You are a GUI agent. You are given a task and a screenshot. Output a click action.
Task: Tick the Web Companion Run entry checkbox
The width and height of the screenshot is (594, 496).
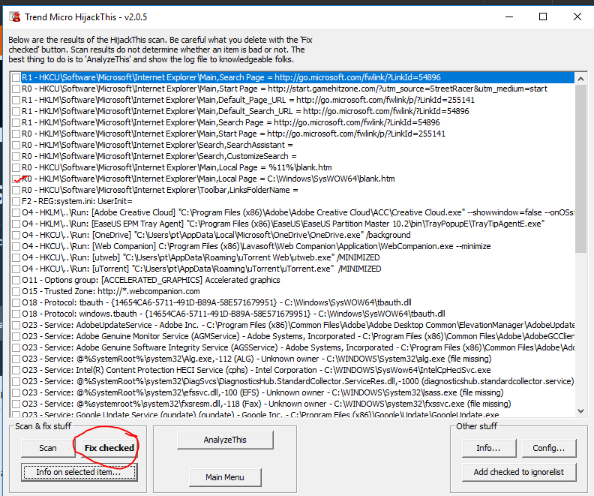16,247
